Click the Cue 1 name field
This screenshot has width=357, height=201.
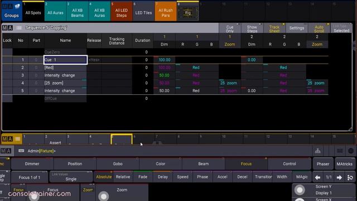[65, 60]
